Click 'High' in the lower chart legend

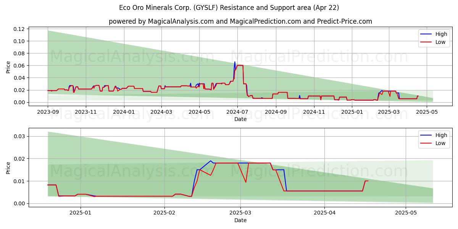click(441, 135)
